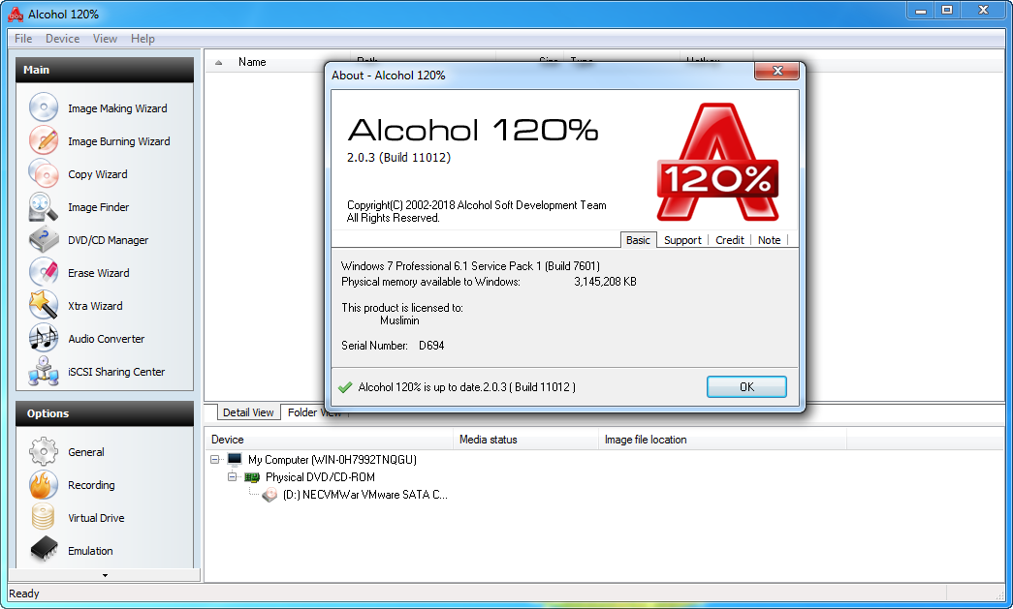Open Recording options flame icon
Image resolution: width=1013 pixels, height=609 pixels.
click(44, 484)
